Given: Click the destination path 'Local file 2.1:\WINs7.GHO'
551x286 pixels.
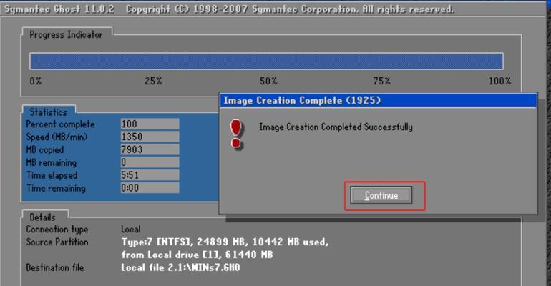Looking at the screenshot, I should coord(180,267).
